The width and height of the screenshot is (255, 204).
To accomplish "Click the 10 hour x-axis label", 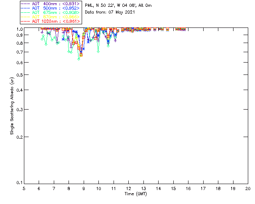I will pyautogui.click(x=98, y=188).
